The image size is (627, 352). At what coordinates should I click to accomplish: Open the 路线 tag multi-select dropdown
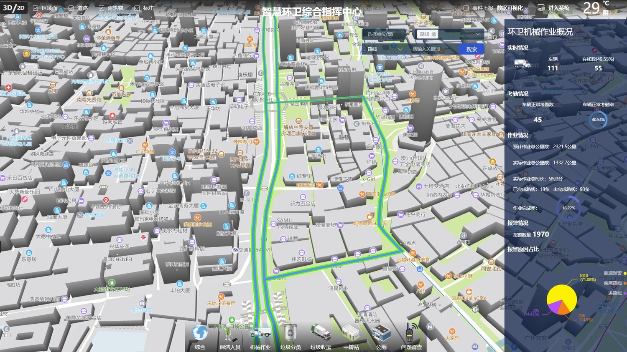(x=450, y=34)
